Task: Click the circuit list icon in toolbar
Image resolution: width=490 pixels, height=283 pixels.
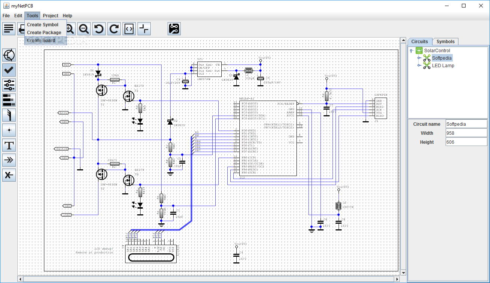Action: click(x=9, y=29)
